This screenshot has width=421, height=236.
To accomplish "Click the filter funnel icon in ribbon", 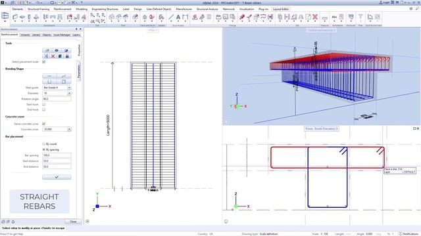I will click(x=360, y=17).
